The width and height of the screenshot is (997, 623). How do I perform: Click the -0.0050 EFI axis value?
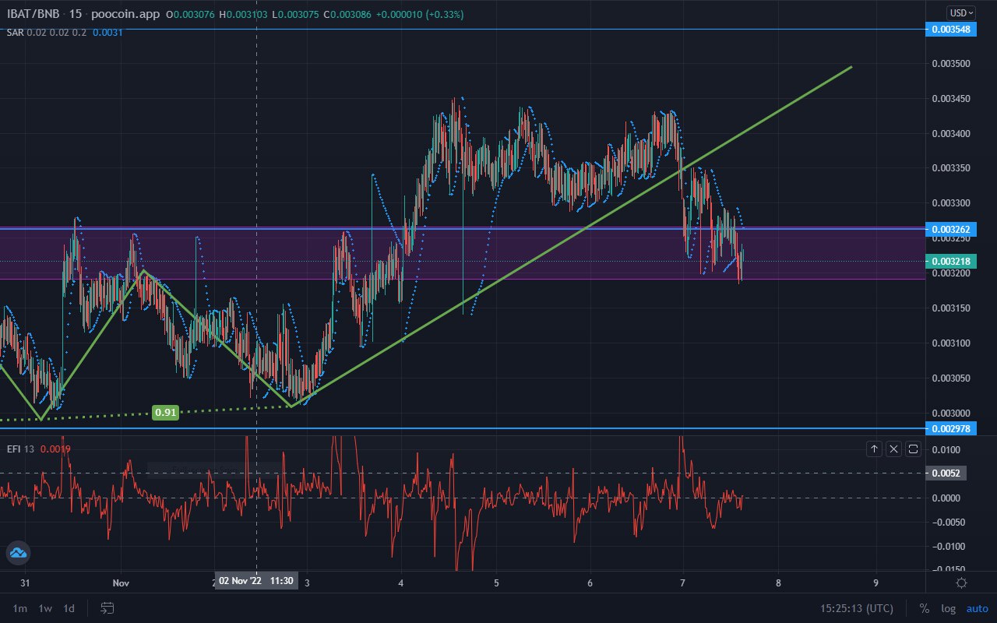[948, 523]
